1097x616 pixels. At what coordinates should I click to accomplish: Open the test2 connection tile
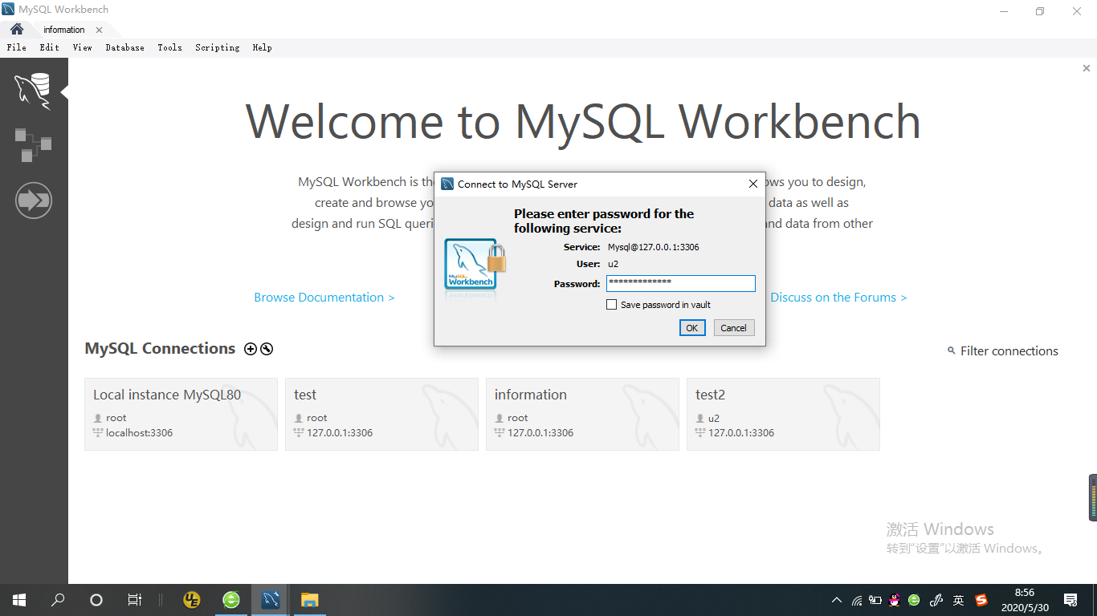[783, 414]
